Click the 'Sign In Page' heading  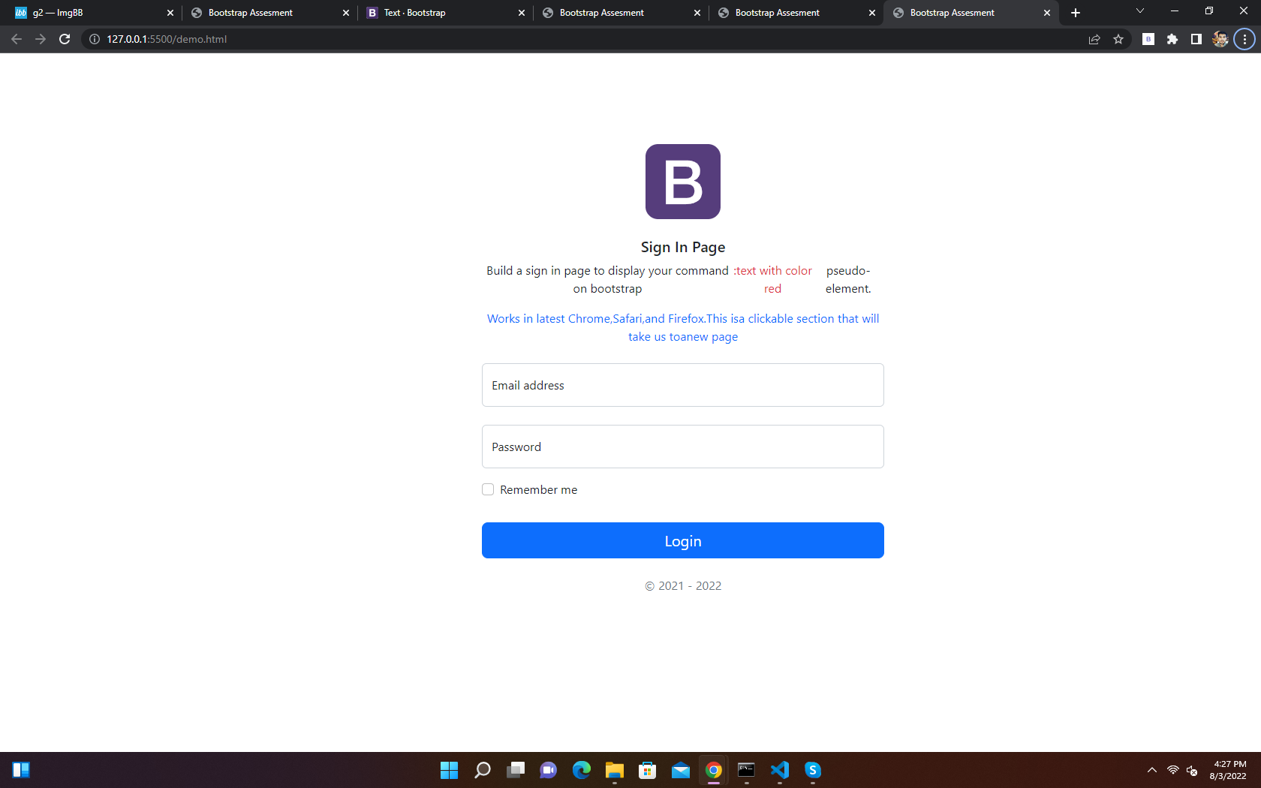pos(683,247)
